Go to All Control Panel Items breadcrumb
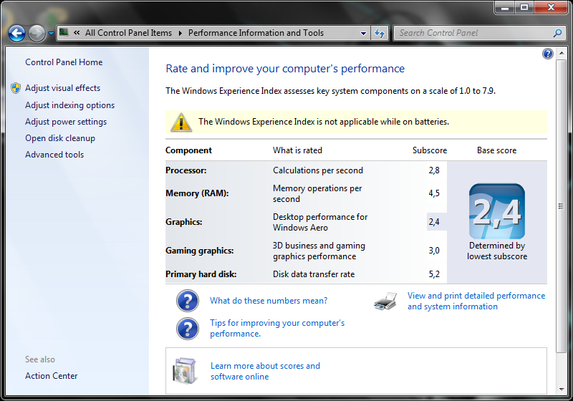Screen dimensions: 573x401 [128, 33]
